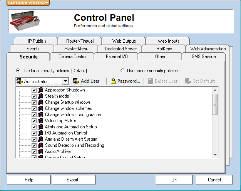Switch to the HotKeys tab

(x=164, y=49)
